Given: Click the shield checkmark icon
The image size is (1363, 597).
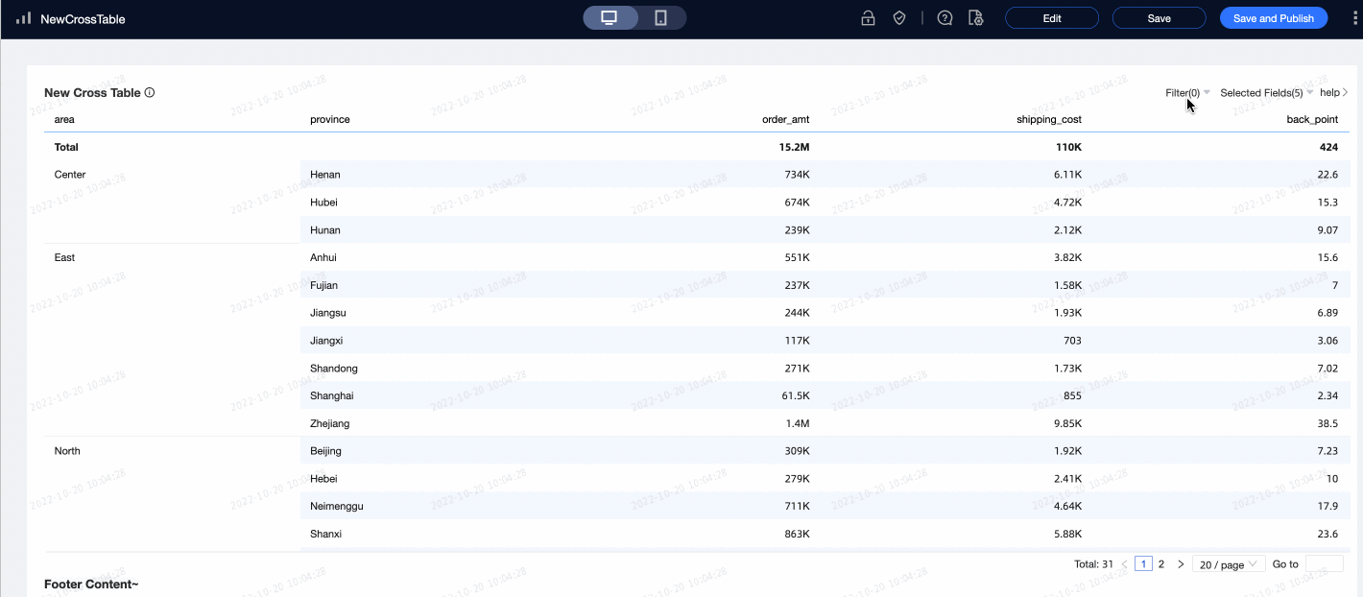Looking at the screenshot, I should pos(899,18).
